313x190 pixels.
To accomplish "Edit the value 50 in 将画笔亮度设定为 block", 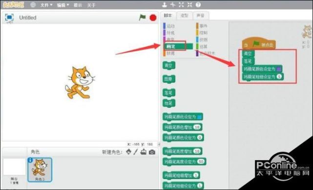I will 201,162.
